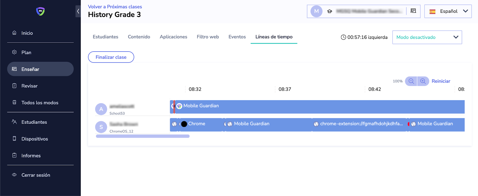Image resolution: width=478 pixels, height=196 pixels.
Task: Click the Mobile Guardian shield logo
Action: pos(40,11)
